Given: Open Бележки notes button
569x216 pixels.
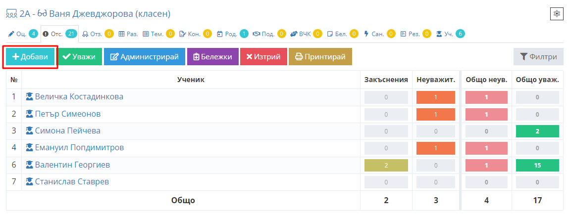Looking at the screenshot, I should tap(212, 57).
